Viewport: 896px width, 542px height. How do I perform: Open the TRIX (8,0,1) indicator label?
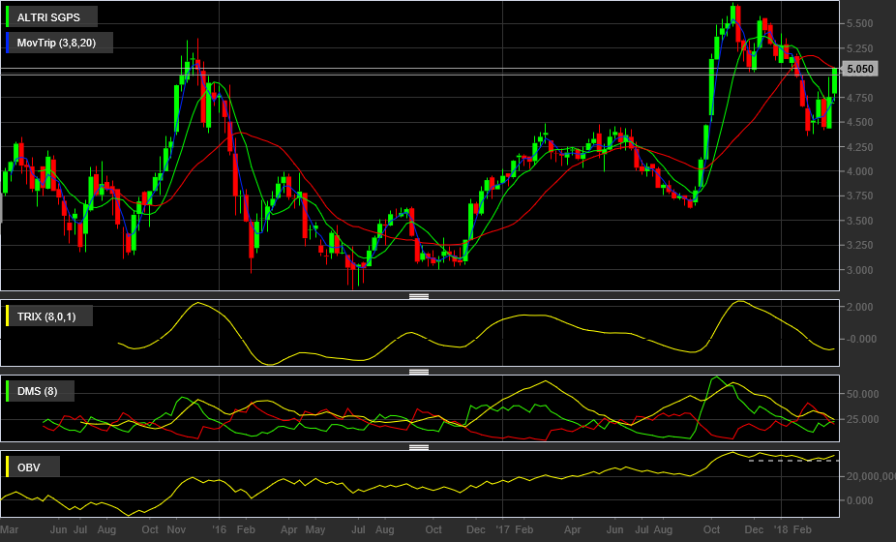pos(46,316)
